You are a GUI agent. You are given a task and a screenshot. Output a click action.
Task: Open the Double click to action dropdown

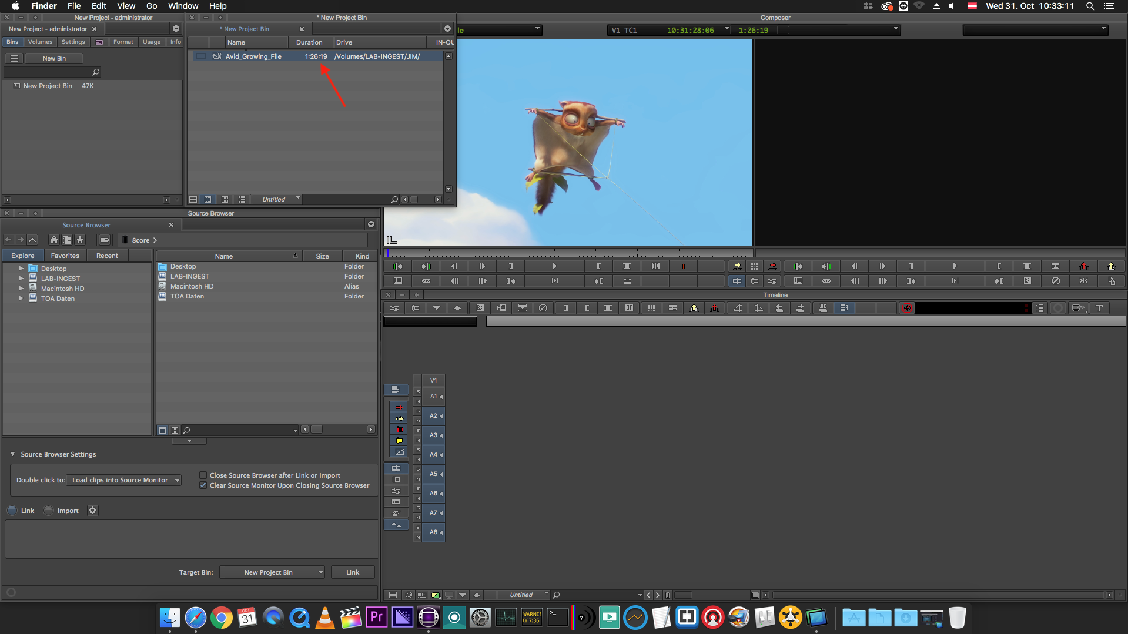(x=124, y=480)
